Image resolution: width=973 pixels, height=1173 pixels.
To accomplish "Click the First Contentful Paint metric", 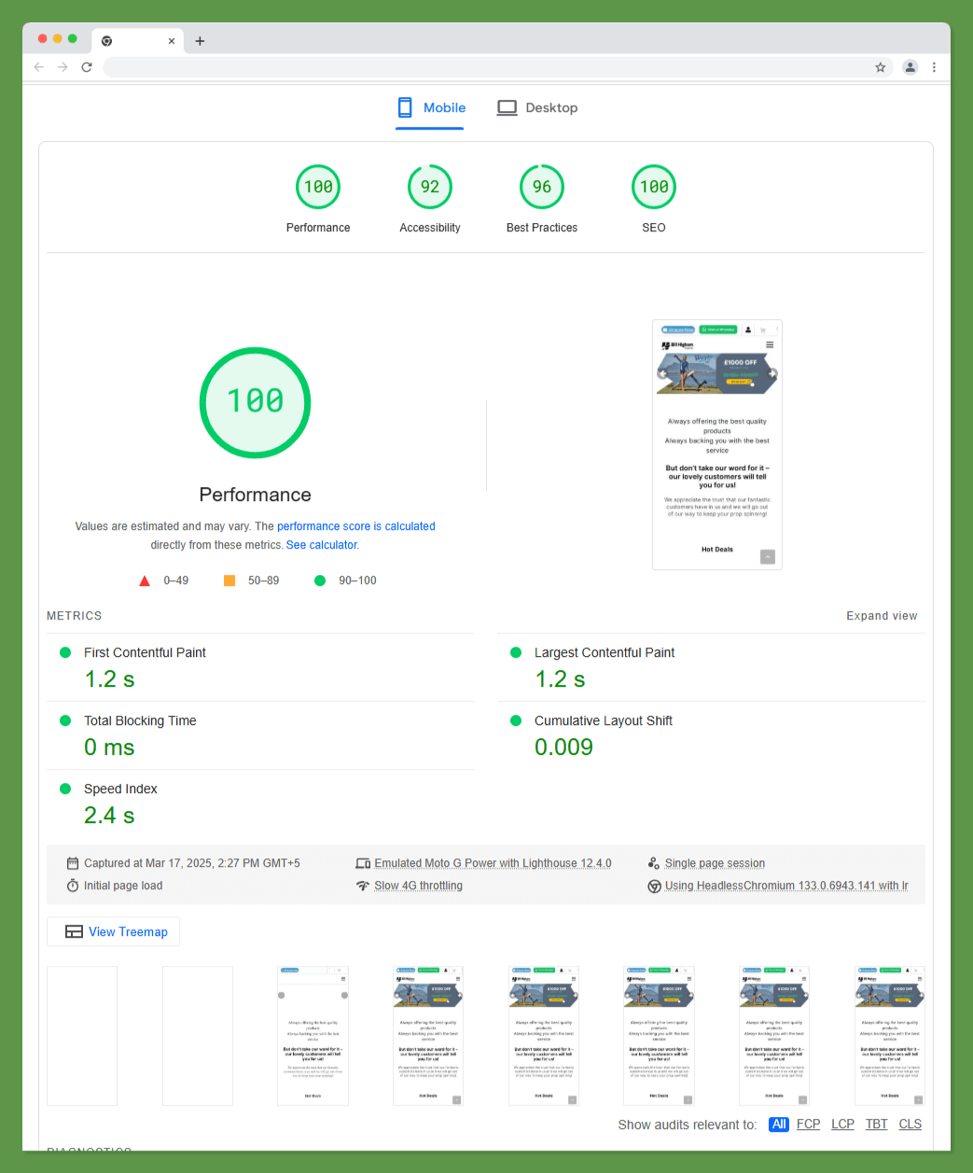I will pos(261,668).
